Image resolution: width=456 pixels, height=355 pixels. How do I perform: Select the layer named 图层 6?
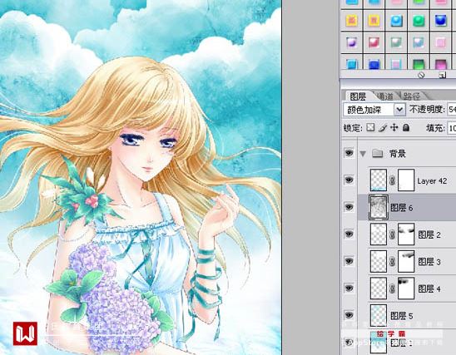point(401,208)
